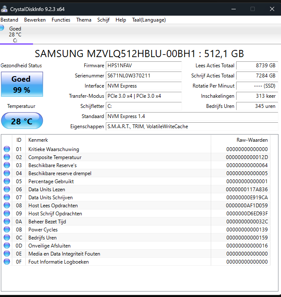Viewport: 281px width, 297px height.
Task: Select the C: drive tab showing Goed 28 °C
Action: tap(15, 35)
